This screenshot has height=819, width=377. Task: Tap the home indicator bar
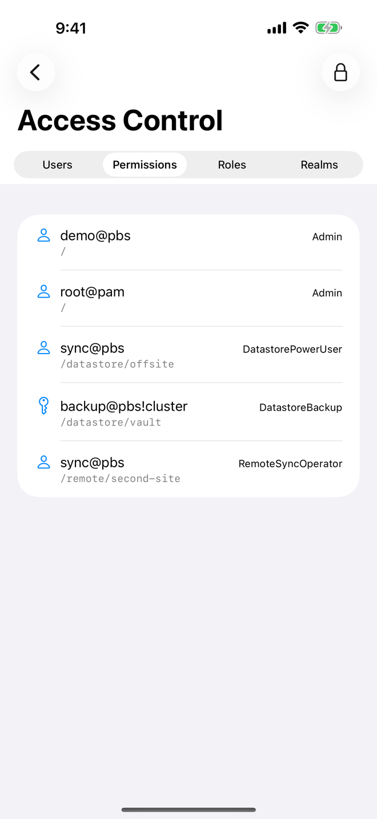[x=188, y=809]
